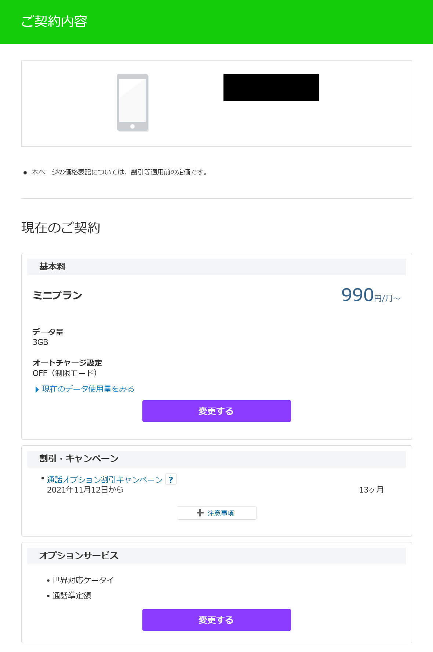Click the 世界対応ケータイ option item
Image resolution: width=433 pixels, height=652 pixels.
coord(83,580)
